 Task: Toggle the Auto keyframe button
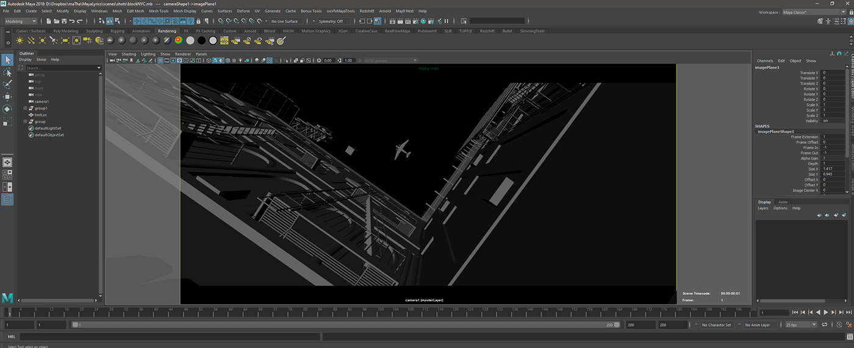(840, 325)
